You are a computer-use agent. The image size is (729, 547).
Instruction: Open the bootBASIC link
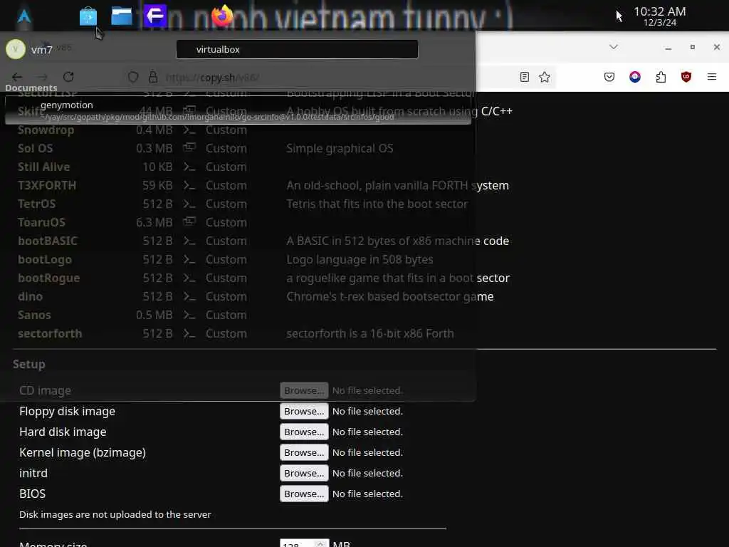pyautogui.click(x=48, y=241)
